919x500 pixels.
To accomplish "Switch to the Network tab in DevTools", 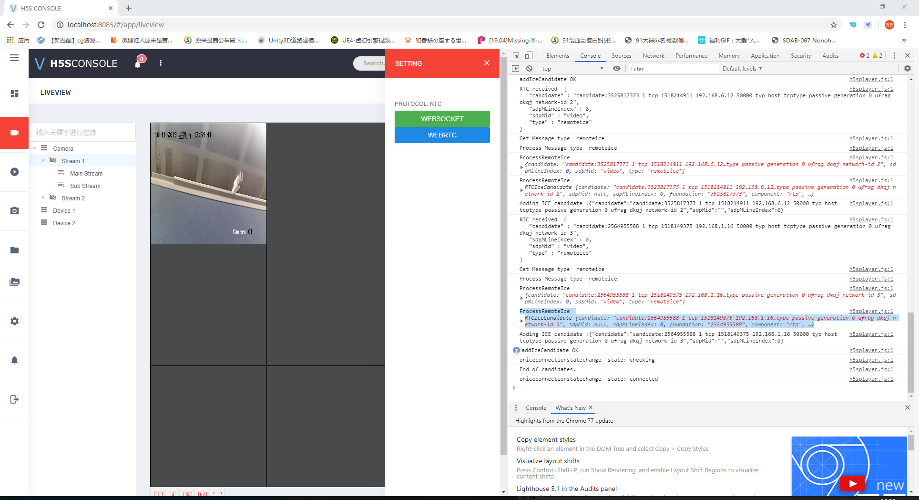I will 653,56.
